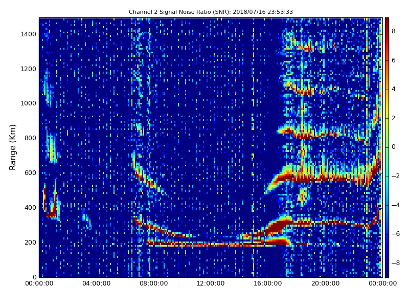Click the colorbar label 8
This screenshot has width=409, height=307.
(394, 31)
